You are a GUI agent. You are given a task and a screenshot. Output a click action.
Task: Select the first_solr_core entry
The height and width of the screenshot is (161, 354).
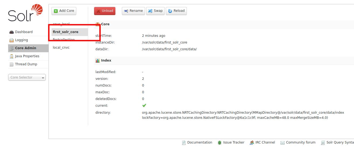click(x=66, y=32)
